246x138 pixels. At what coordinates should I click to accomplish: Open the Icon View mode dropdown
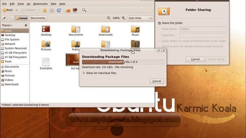pos(140,18)
